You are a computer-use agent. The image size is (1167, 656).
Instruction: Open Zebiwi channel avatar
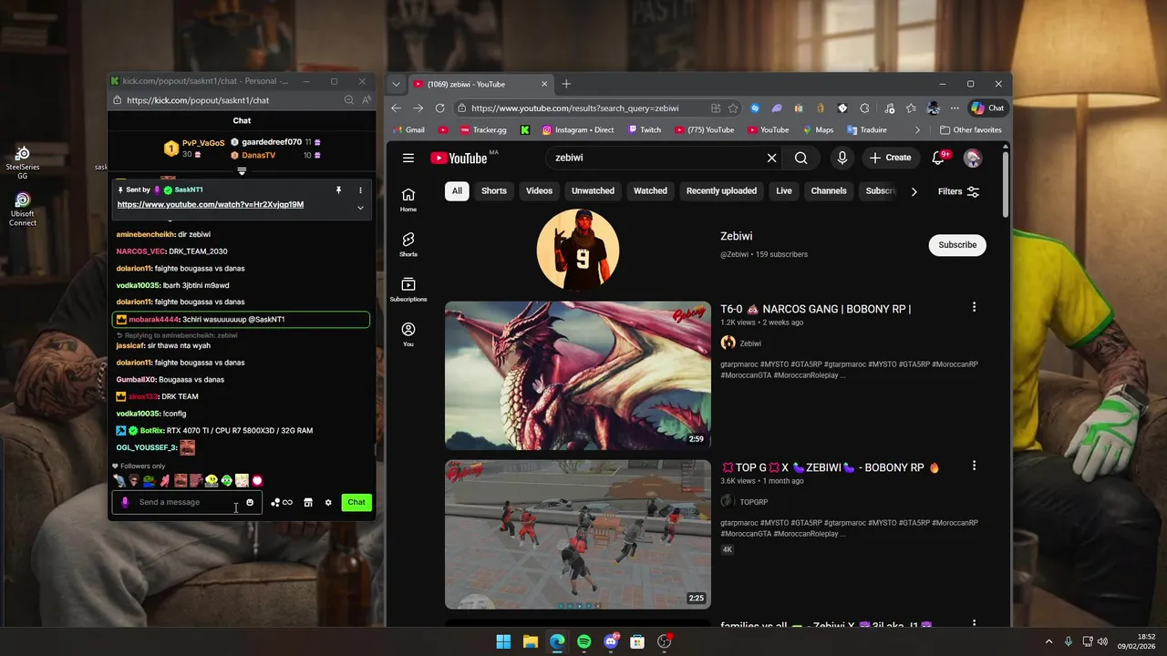[x=578, y=250]
